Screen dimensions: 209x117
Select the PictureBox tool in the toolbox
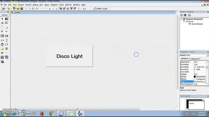[7, 19]
